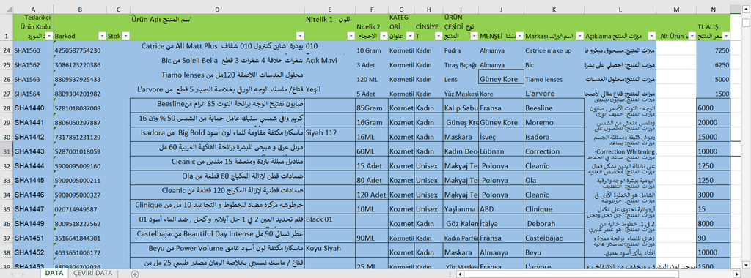
Task: Add a new sheet with plus icon
Action: [x=135, y=274]
